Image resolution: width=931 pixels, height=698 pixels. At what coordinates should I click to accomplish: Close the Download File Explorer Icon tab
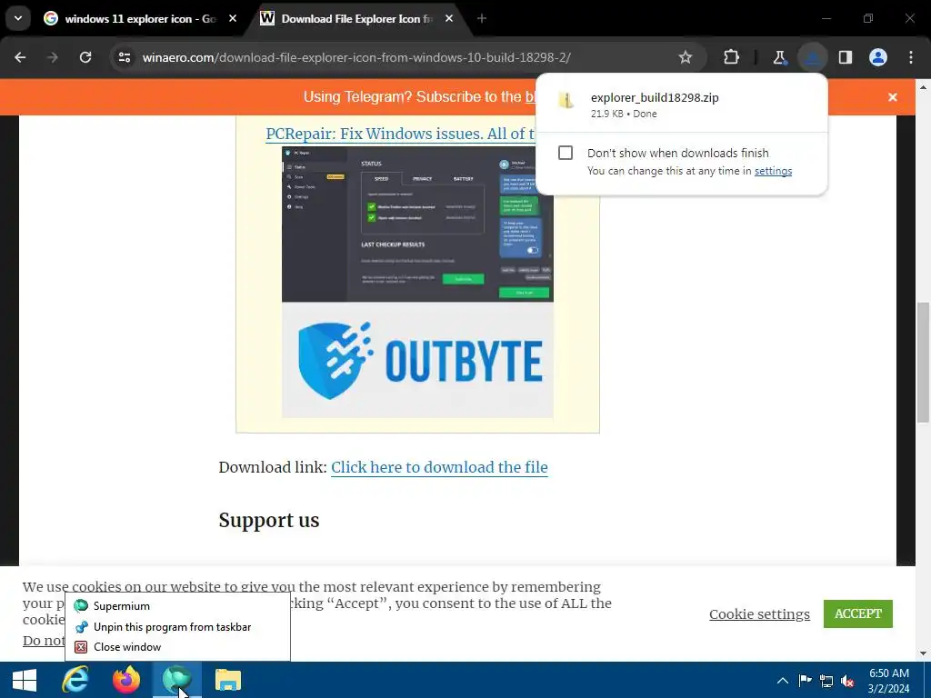[449, 19]
